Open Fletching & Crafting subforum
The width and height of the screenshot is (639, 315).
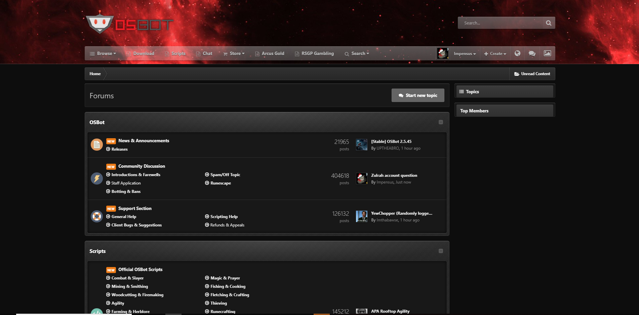tap(230, 295)
